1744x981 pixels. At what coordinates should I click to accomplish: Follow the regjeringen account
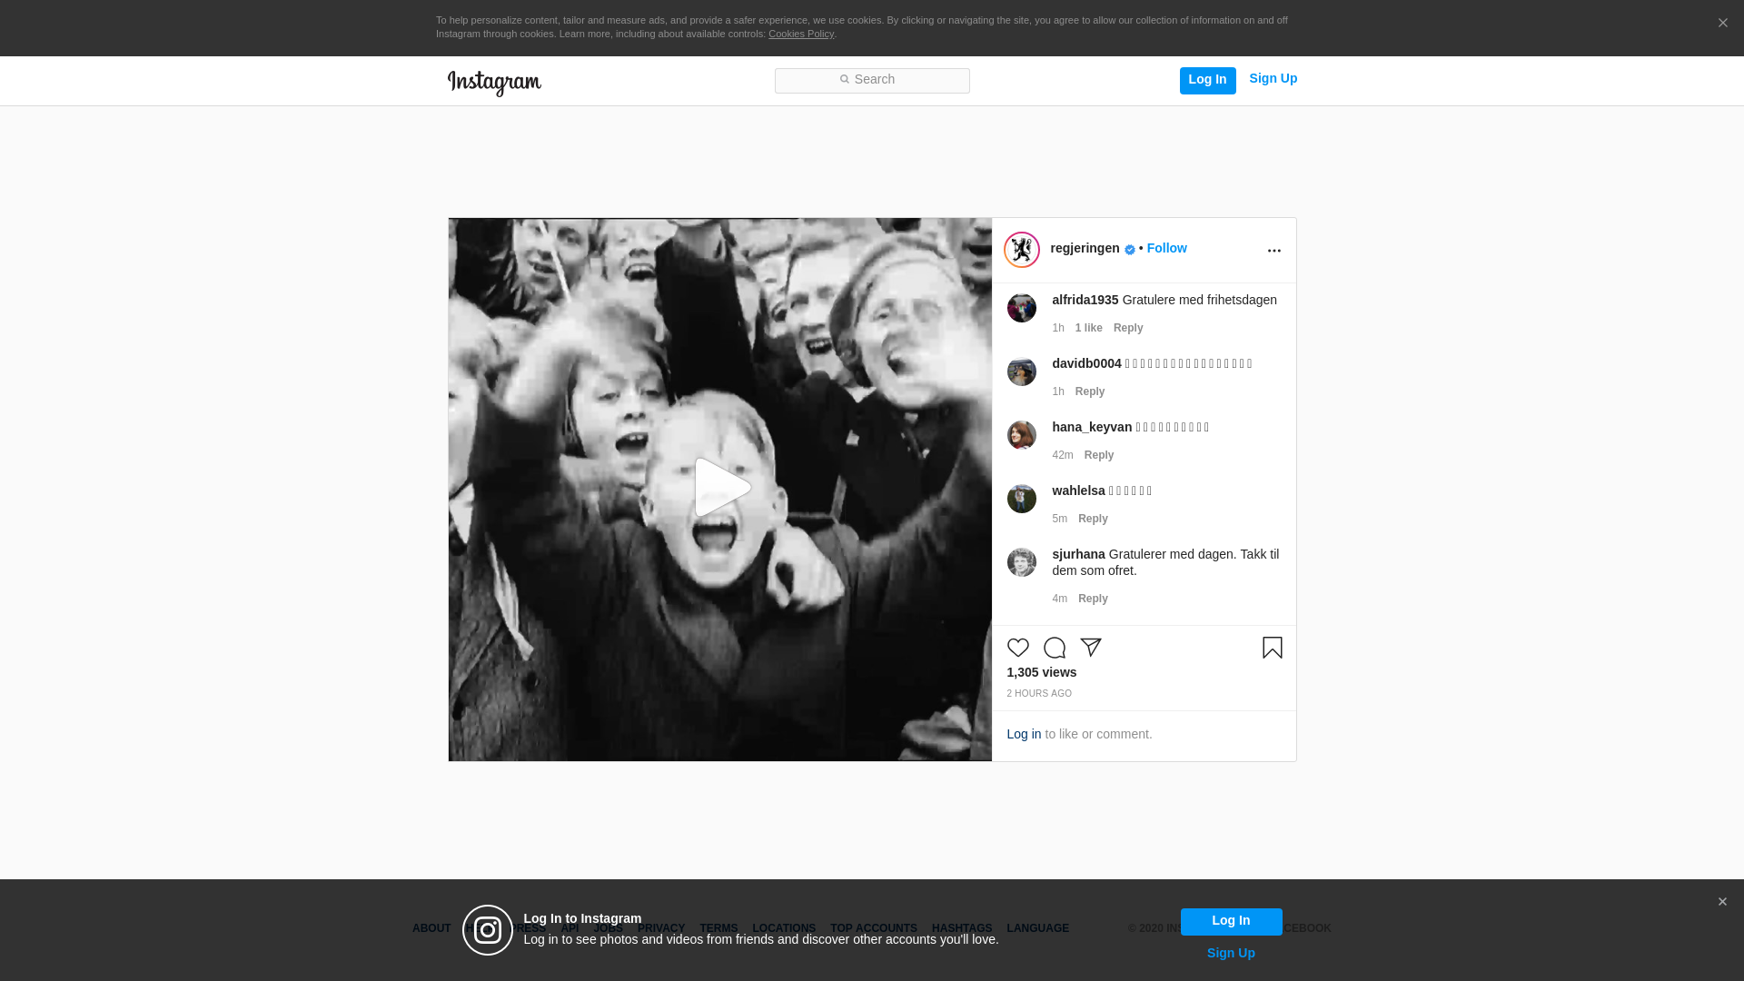point(1166,248)
